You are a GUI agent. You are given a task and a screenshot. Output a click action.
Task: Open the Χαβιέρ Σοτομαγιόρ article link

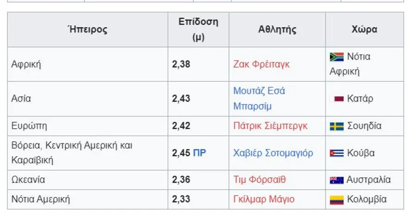(x=273, y=153)
